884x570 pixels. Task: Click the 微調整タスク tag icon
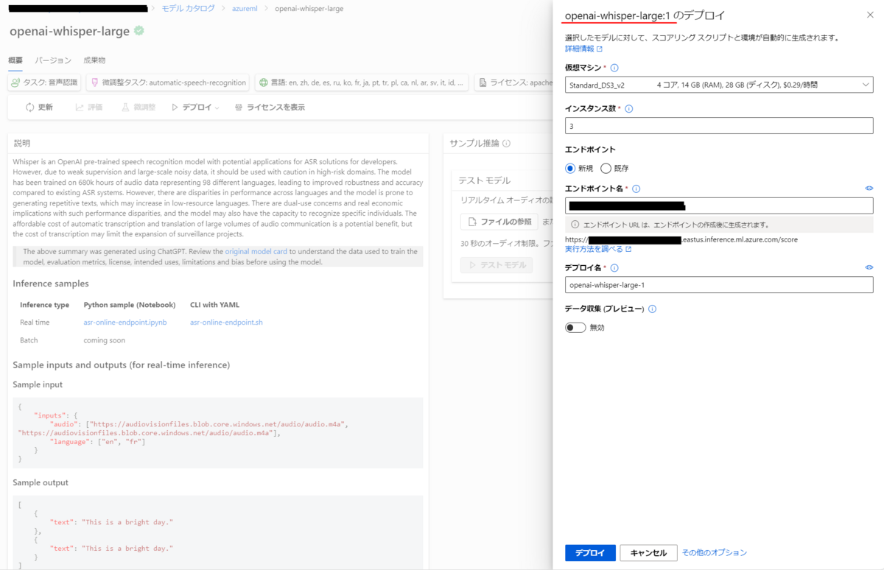(x=94, y=82)
